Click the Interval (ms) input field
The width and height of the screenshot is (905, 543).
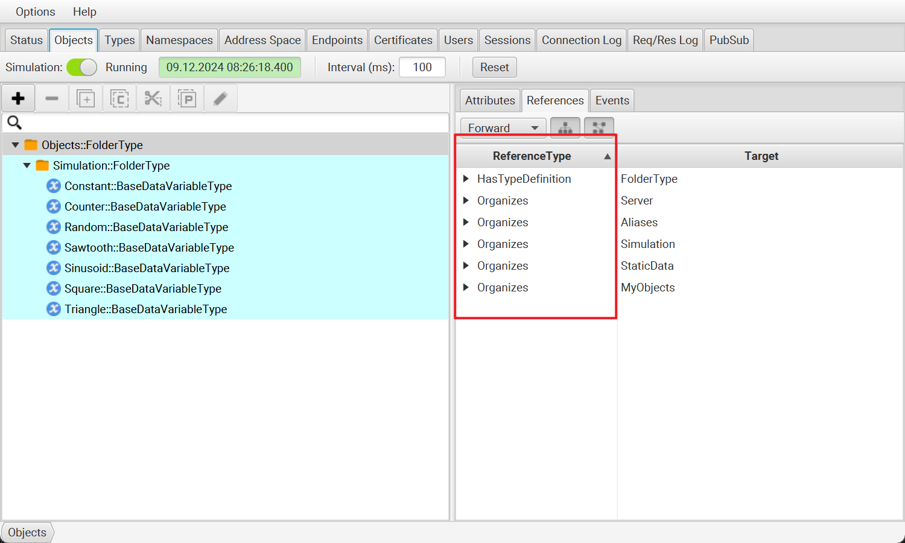pos(422,67)
